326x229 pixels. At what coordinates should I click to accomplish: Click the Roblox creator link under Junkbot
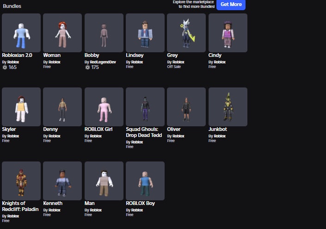pos(220,136)
